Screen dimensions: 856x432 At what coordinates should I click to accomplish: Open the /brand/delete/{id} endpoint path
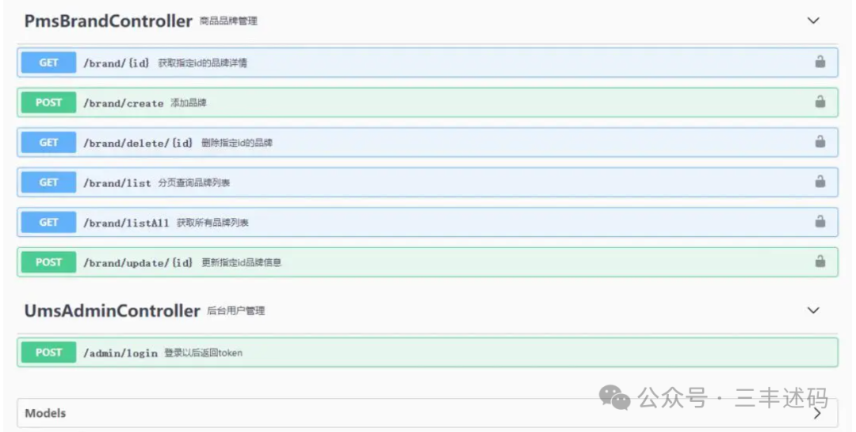pos(138,143)
